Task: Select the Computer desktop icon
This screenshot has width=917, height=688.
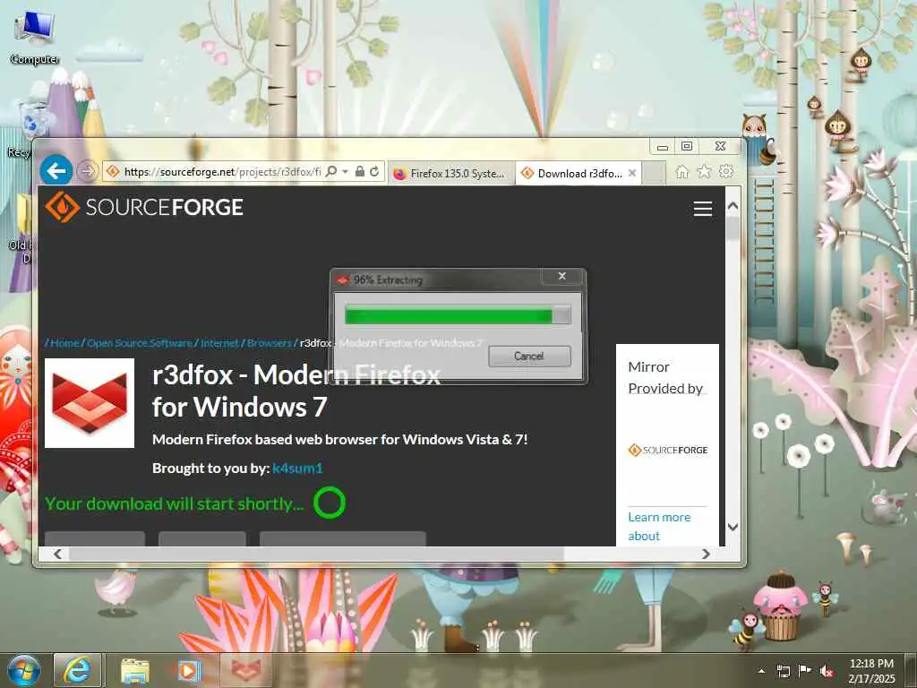Action: click(x=35, y=39)
